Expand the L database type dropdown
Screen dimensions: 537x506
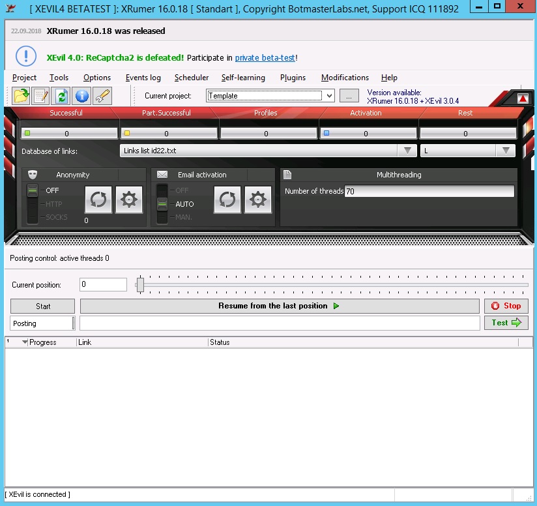506,151
